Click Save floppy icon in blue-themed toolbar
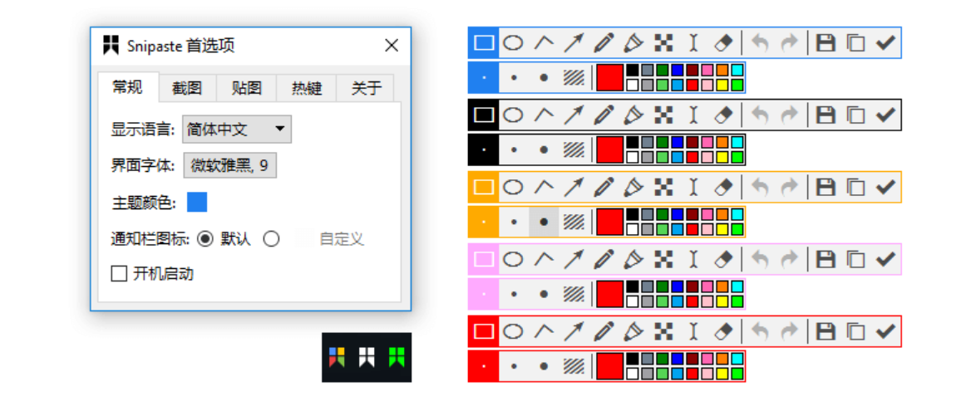 click(826, 43)
